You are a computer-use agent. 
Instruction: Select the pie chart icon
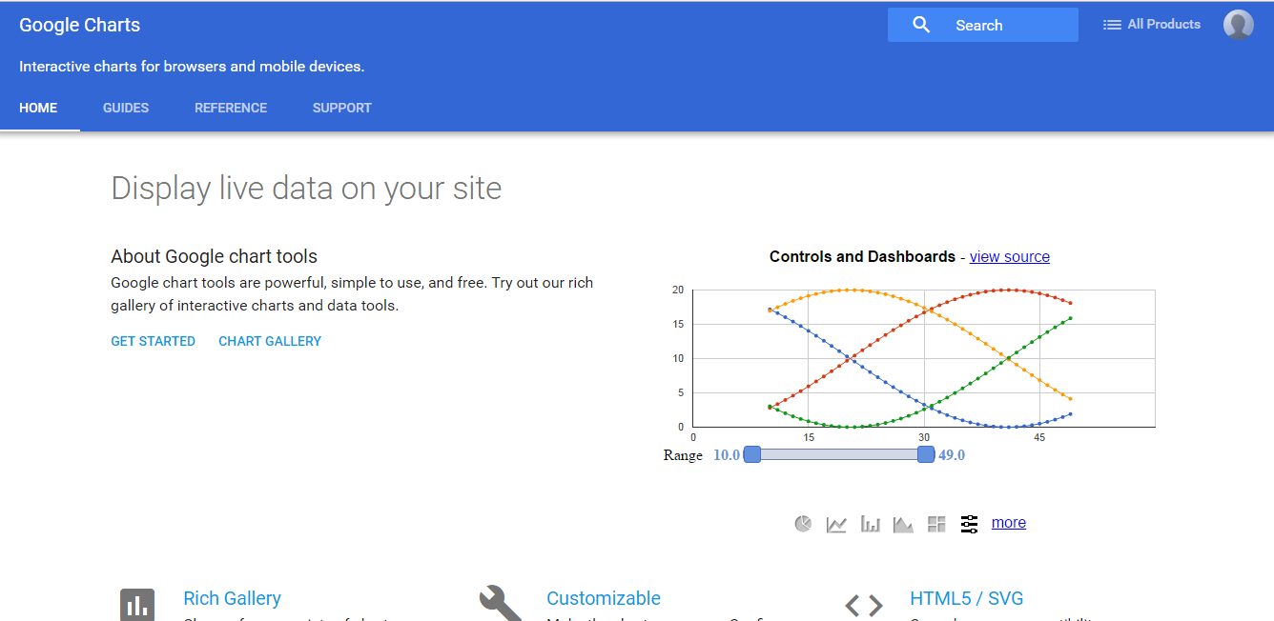[x=803, y=524]
